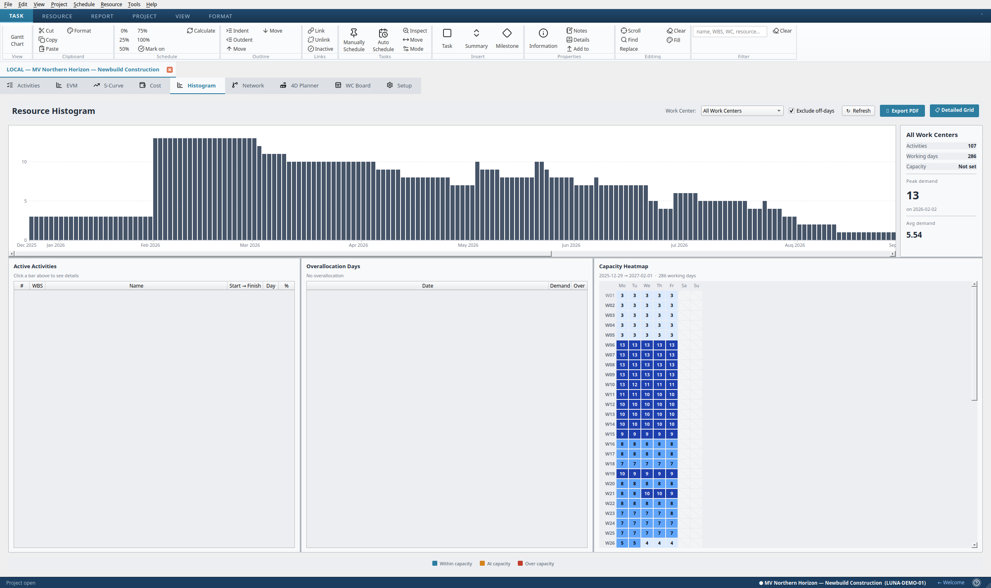Image resolution: width=991 pixels, height=588 pixels.
Task: Switch to the S-Curve view tab
Action: click(x=108, y=85)
